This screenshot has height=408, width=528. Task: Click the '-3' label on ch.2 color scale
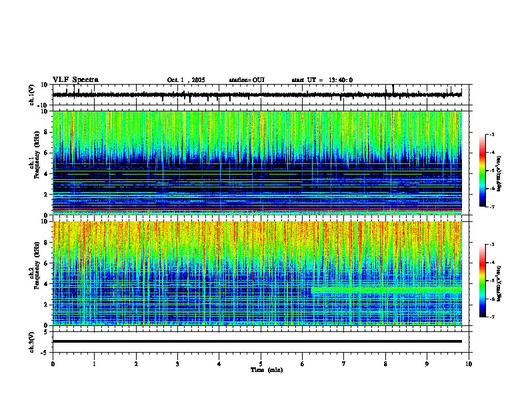[491, 245]
